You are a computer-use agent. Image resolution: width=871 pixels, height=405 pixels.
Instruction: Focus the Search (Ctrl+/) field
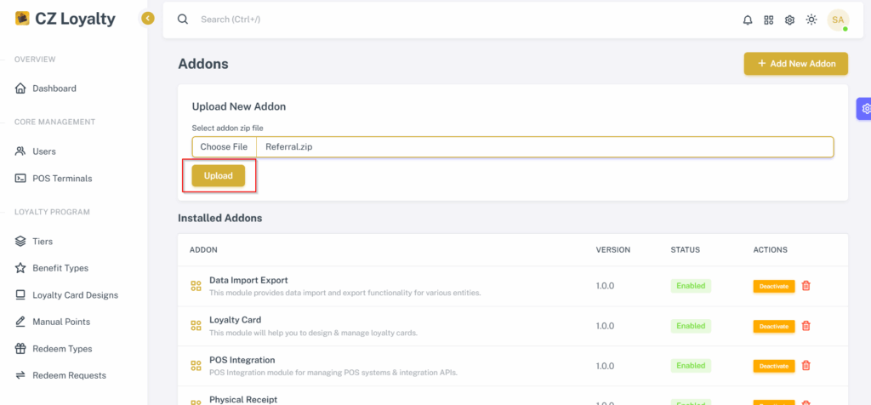coord(231,20)
